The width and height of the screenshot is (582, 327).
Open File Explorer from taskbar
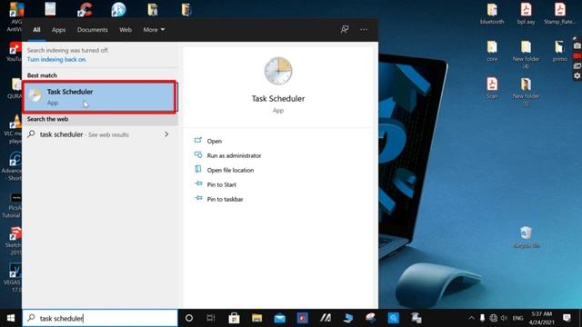point(256,318)
